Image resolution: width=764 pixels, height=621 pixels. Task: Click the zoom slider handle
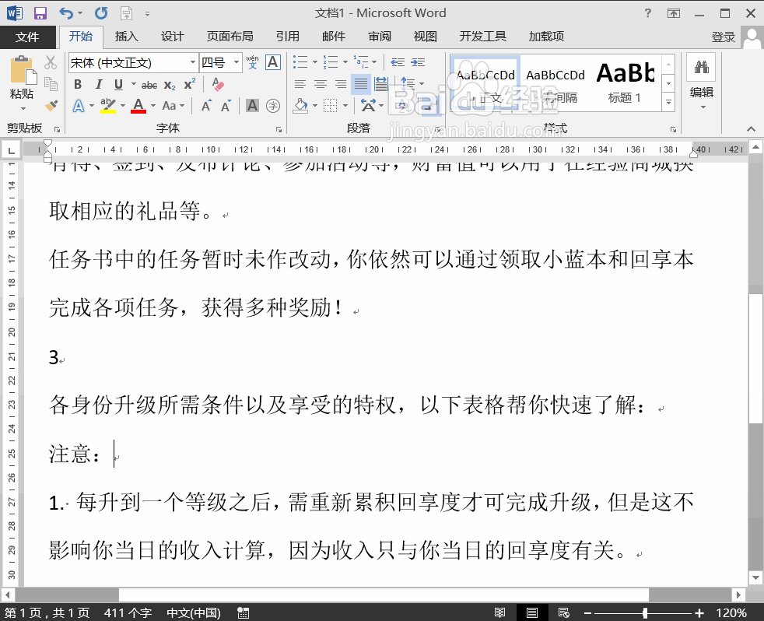point(645,612)
